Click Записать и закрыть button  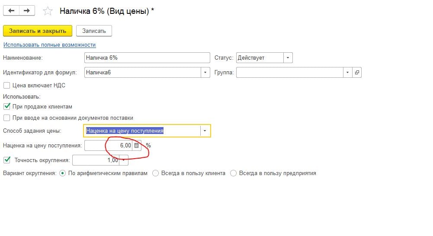(38, 31)
